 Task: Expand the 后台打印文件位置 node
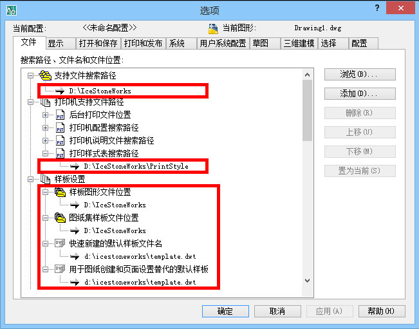point(45,115)
